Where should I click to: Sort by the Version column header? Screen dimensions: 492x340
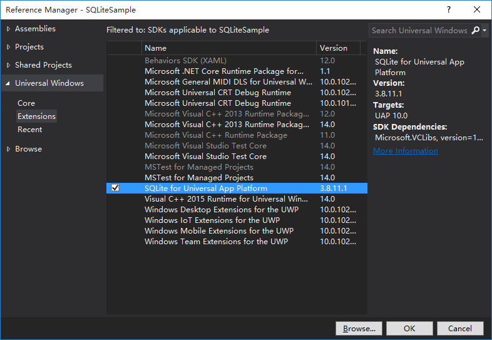tap(338, 48)
